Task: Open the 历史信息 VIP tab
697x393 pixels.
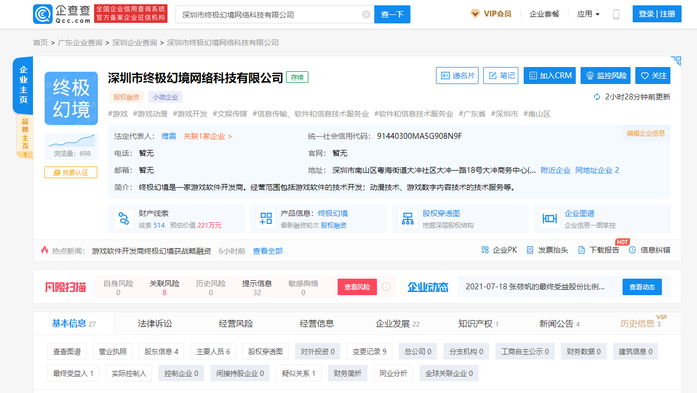Action: coord(641,323)
